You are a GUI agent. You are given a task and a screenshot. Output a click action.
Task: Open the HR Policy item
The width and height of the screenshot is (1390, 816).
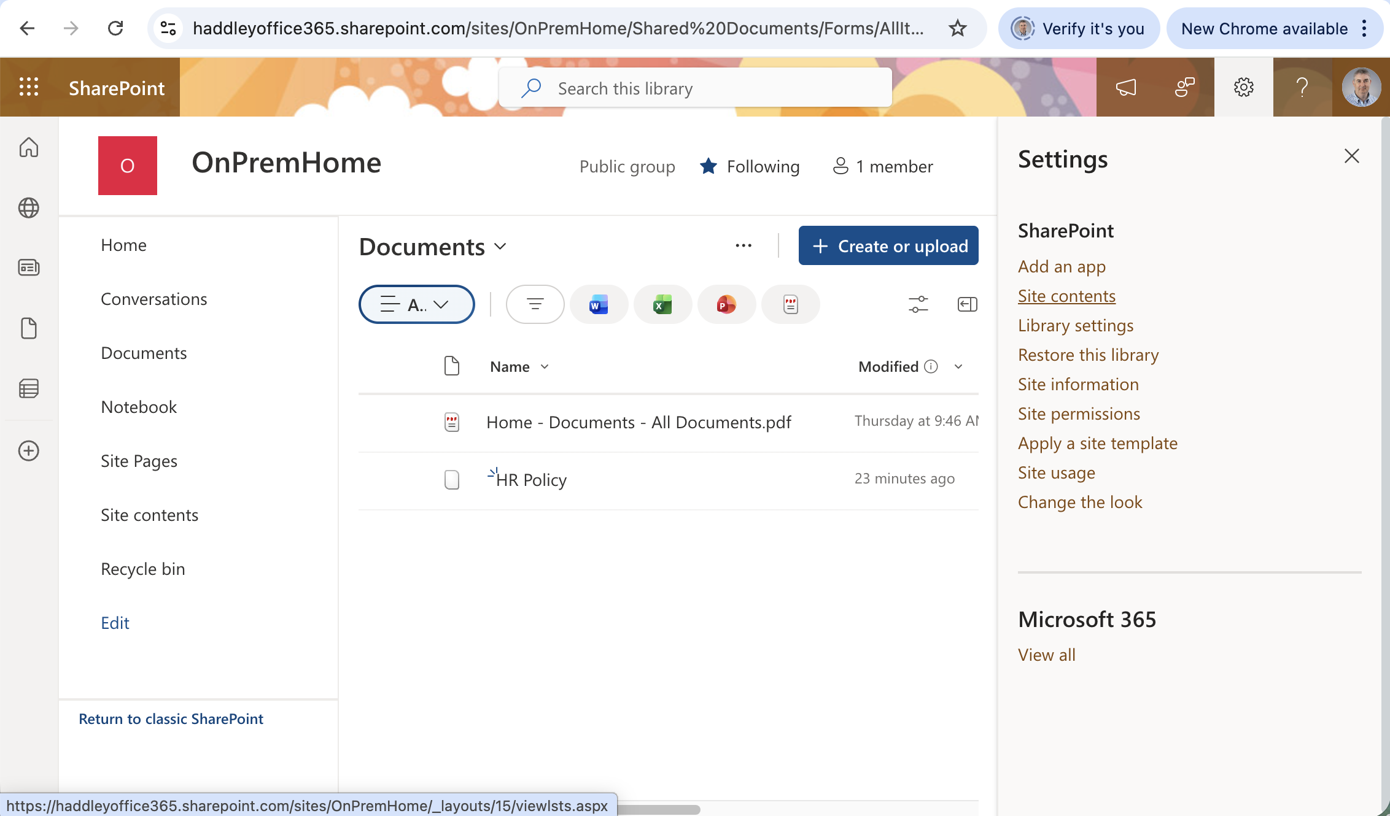pyautogui.click(x=531, y=480)
